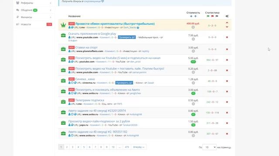The image size is (279, 156).
Task: Click the diamond icon after 'сокровищнице'
Action: click(102, 1)
